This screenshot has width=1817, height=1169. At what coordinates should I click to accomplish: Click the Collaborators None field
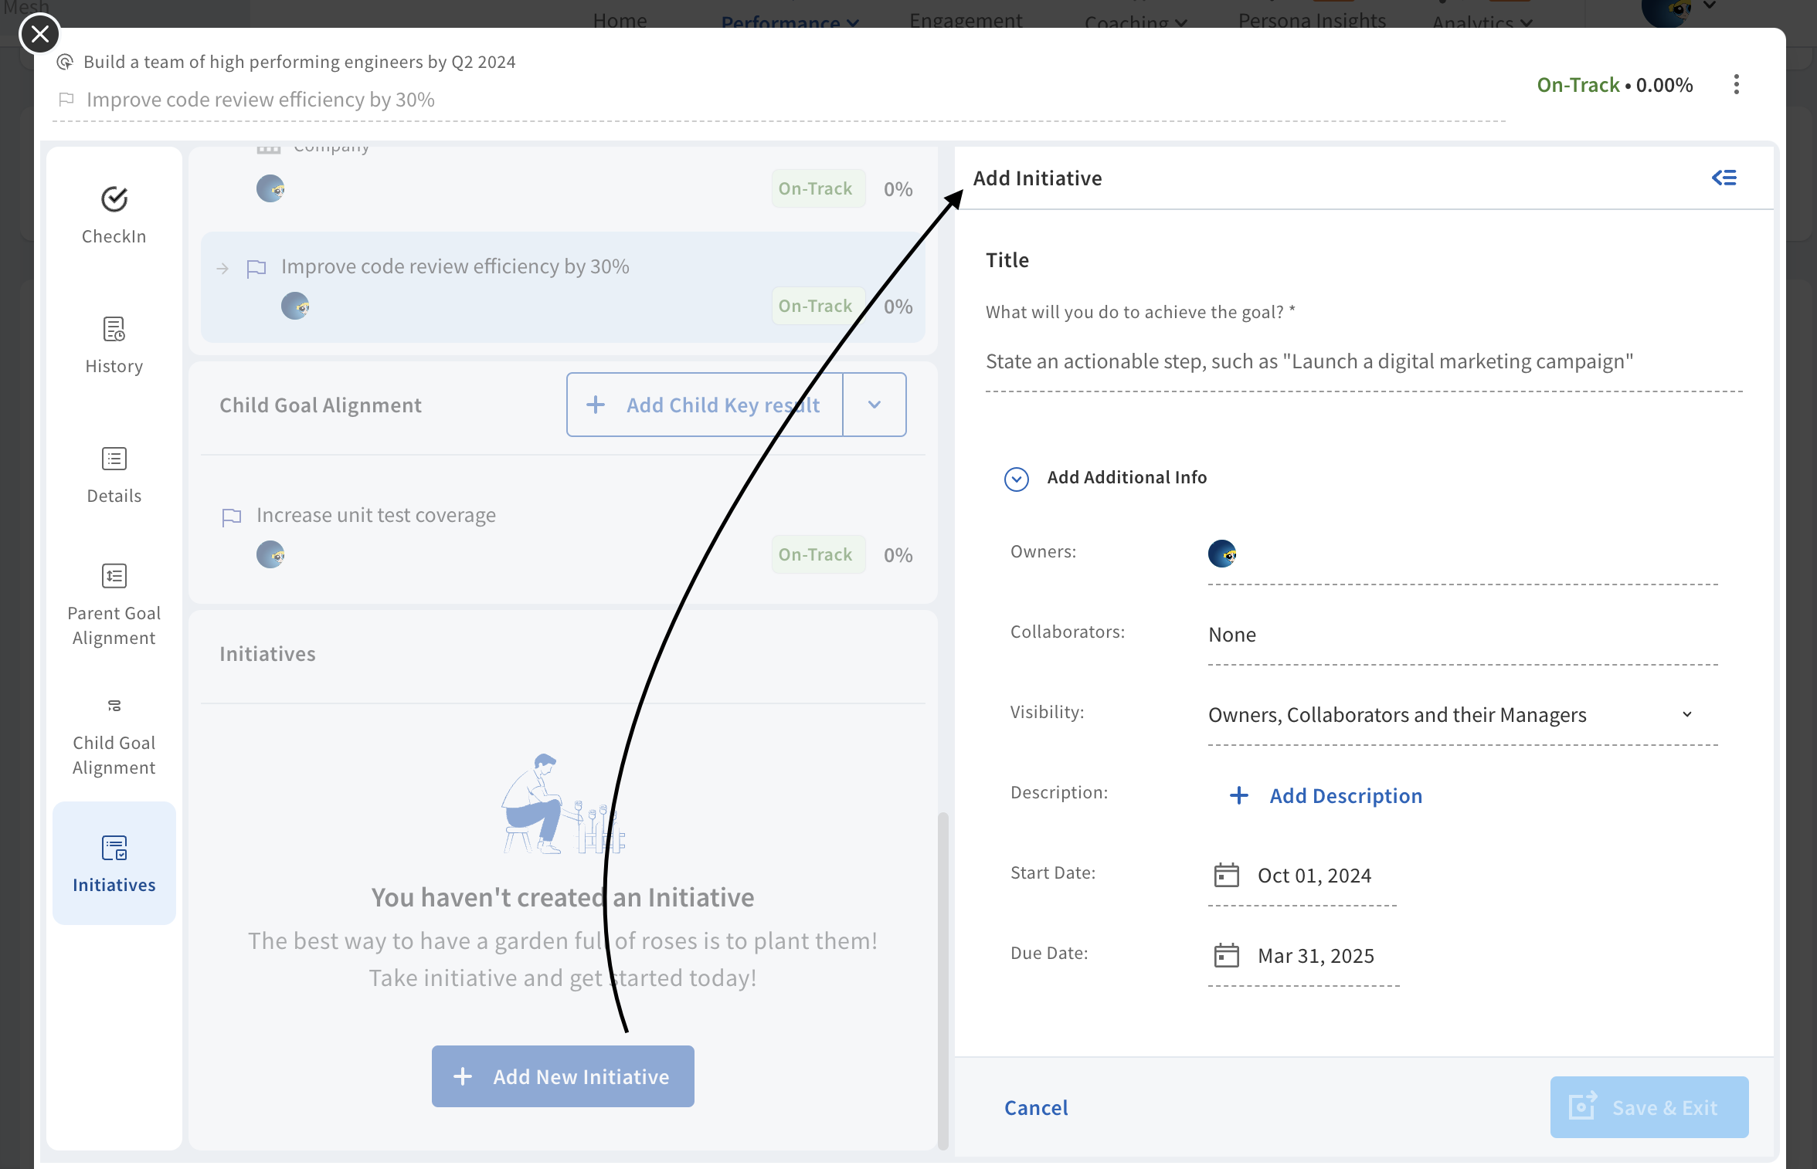(x=1233, y=635)
